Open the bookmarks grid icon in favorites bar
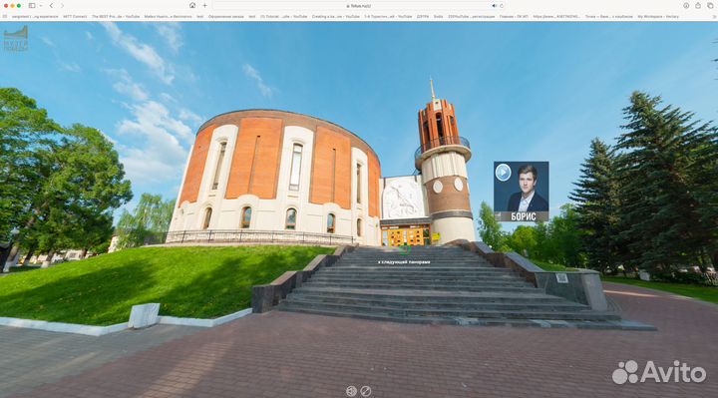Viewport: 718px width, 398px height. click(x=5, y=17)
